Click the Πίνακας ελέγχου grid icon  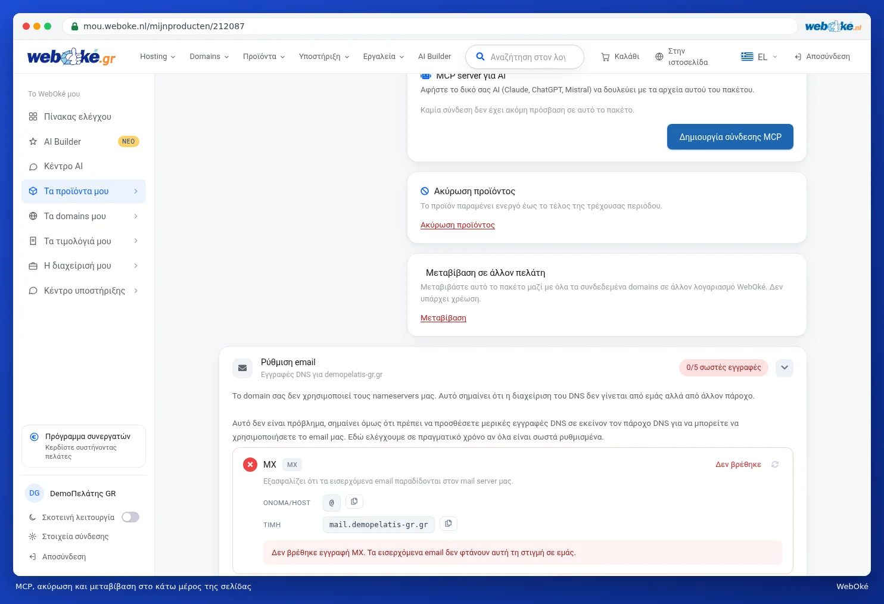(33, 117)
